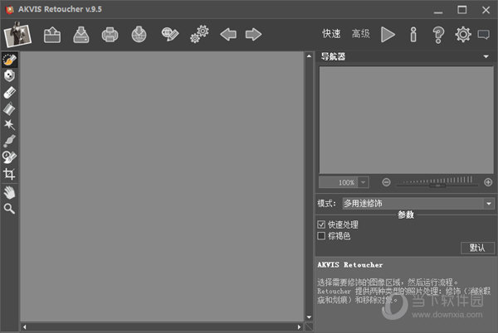
Task: Click the eye-and-pencil toolbar icon
Action: [x=170, y=34]
